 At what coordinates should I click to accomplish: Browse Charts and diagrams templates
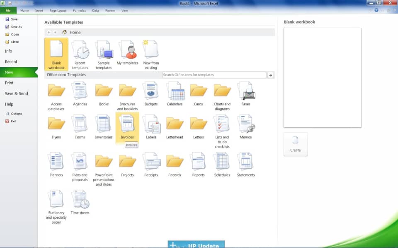[222, 91]
